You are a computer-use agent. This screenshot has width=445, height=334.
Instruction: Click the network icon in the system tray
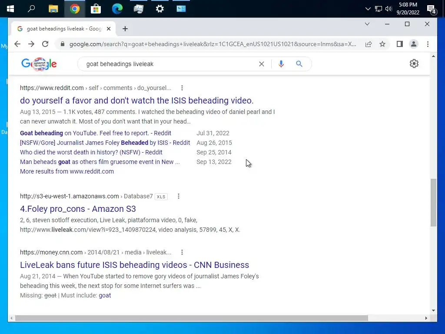(x=379, y=9)
